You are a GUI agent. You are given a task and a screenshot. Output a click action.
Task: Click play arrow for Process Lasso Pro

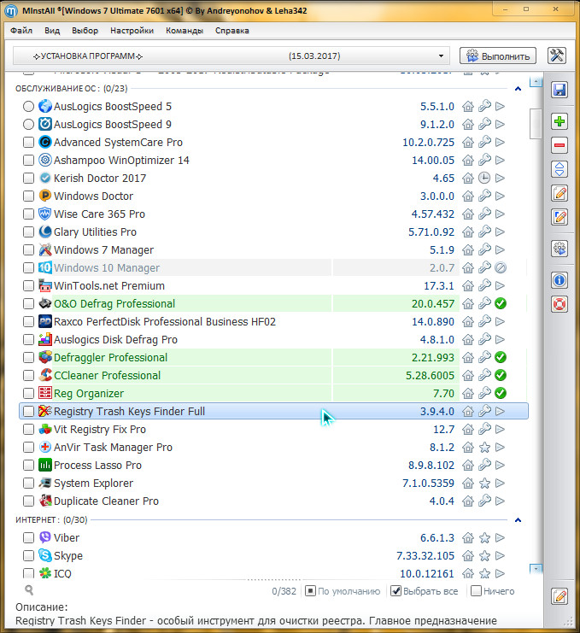(500, 465)
